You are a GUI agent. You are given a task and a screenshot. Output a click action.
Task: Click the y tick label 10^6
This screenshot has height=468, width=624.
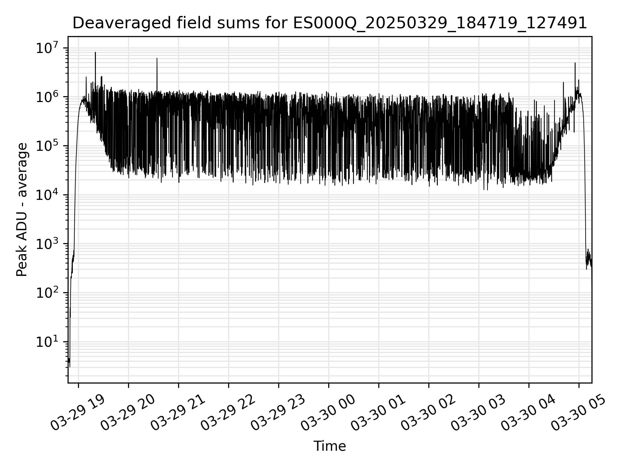tap(47, 97)
